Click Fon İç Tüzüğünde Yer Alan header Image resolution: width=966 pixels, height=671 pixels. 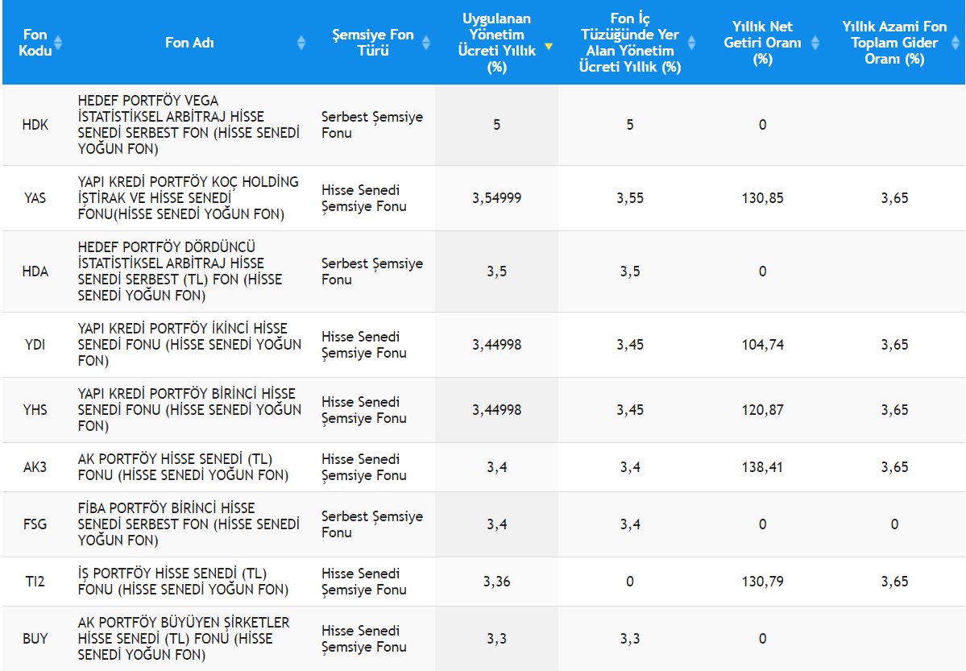point(629,43)
